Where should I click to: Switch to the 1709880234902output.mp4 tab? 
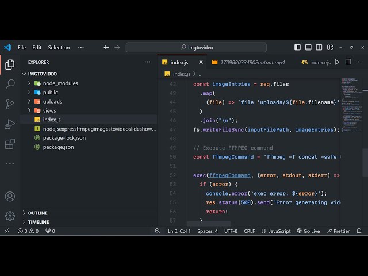click(x=252, y=62)
